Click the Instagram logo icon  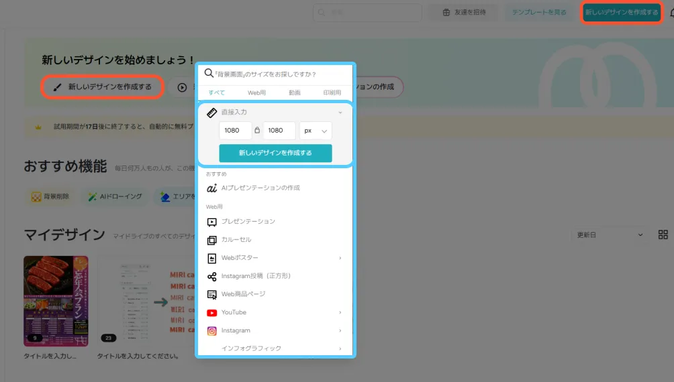[211, 330]
